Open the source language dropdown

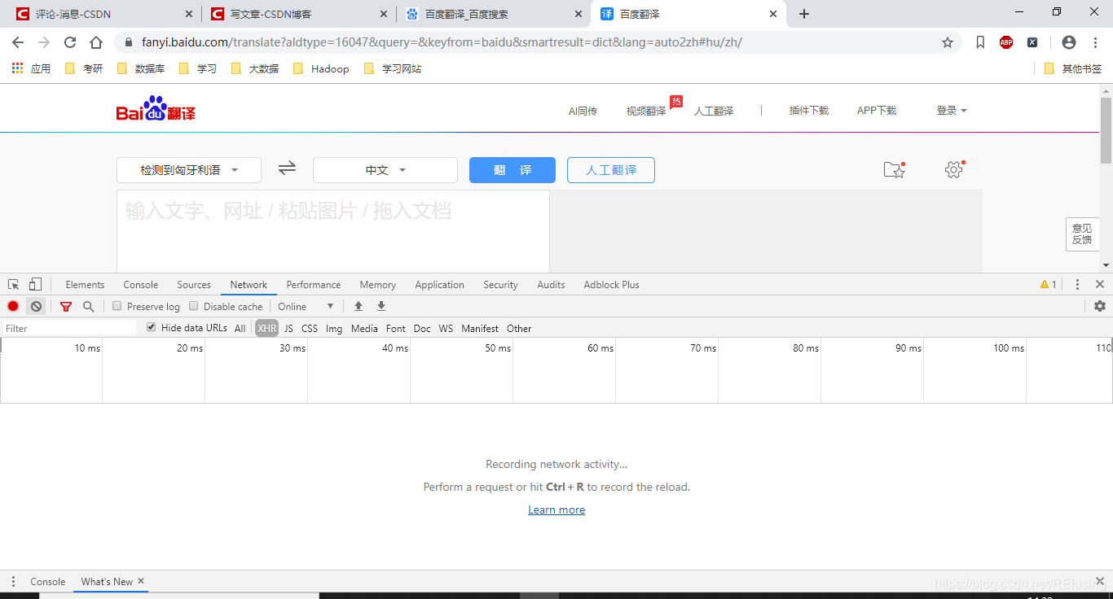coord(189,170)
